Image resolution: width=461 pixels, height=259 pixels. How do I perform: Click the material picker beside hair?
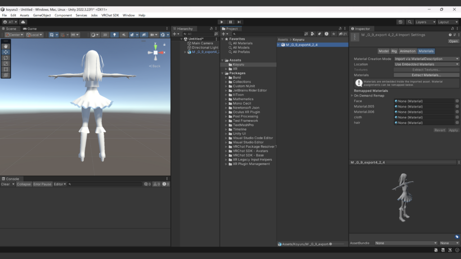click(x=457, y=123)
